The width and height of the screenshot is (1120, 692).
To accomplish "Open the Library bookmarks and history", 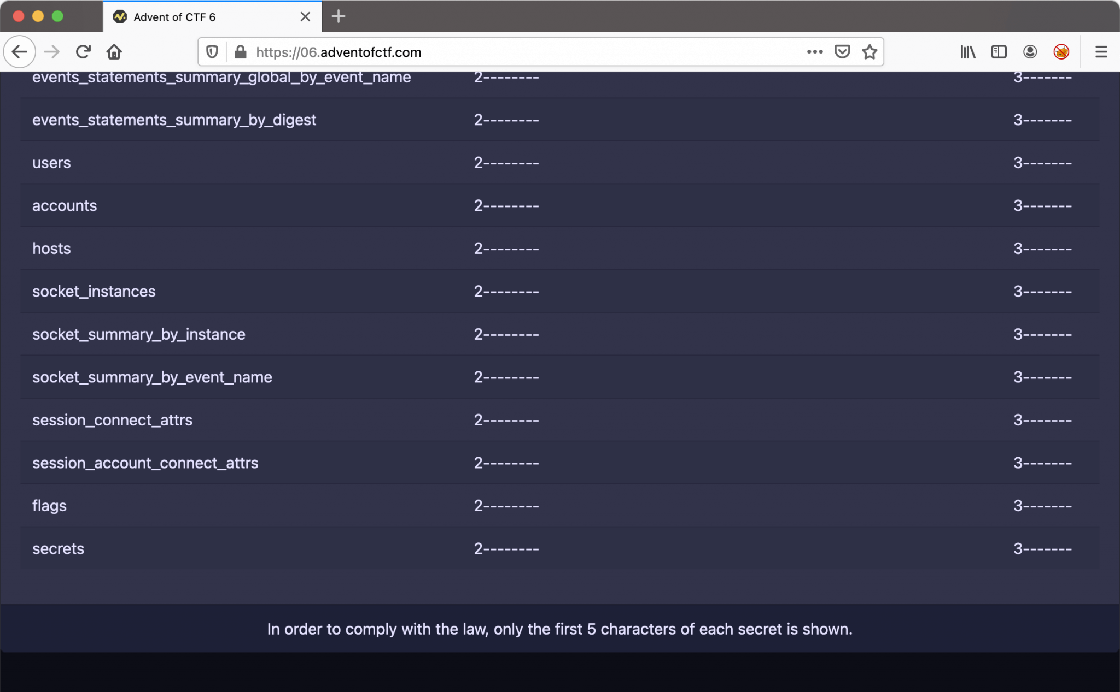I will (968, 52).
